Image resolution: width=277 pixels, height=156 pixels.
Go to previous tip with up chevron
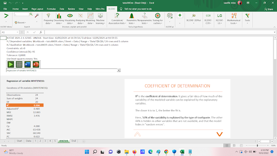click(x=137, y=134)
